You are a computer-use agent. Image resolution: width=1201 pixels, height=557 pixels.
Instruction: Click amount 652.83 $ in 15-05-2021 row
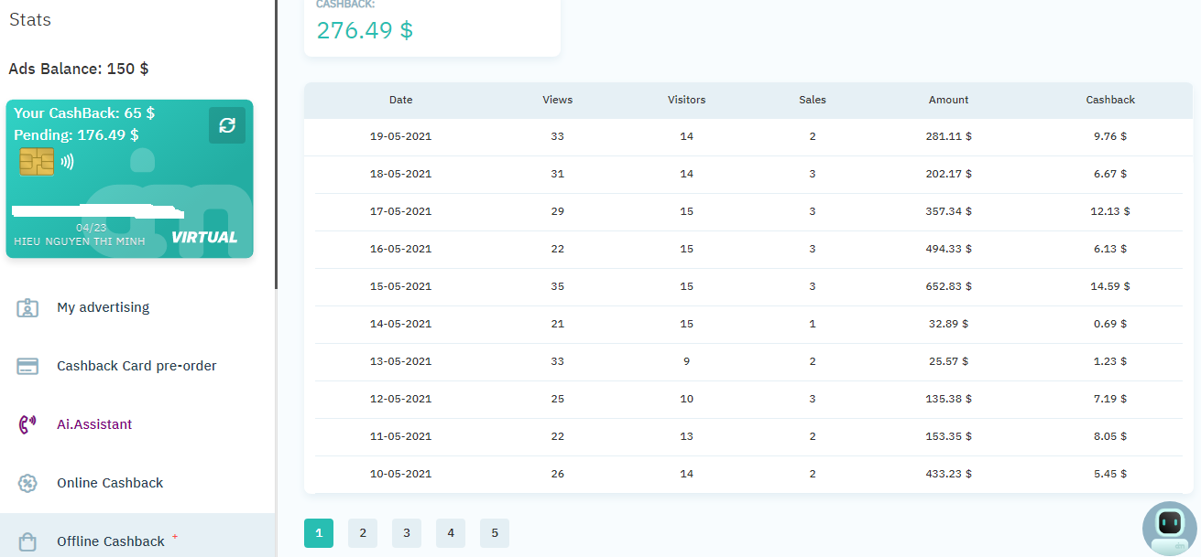[x=948, y=286]
